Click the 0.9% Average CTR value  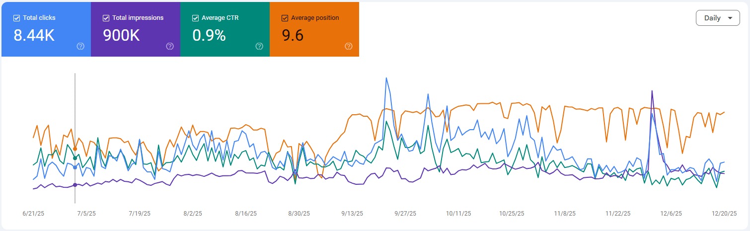(x=209, y=35)
